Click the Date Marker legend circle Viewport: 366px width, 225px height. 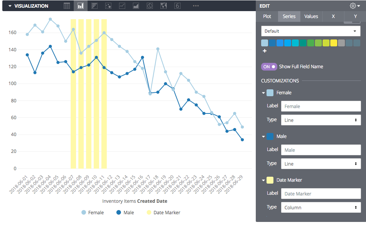(x=149, y=212)
